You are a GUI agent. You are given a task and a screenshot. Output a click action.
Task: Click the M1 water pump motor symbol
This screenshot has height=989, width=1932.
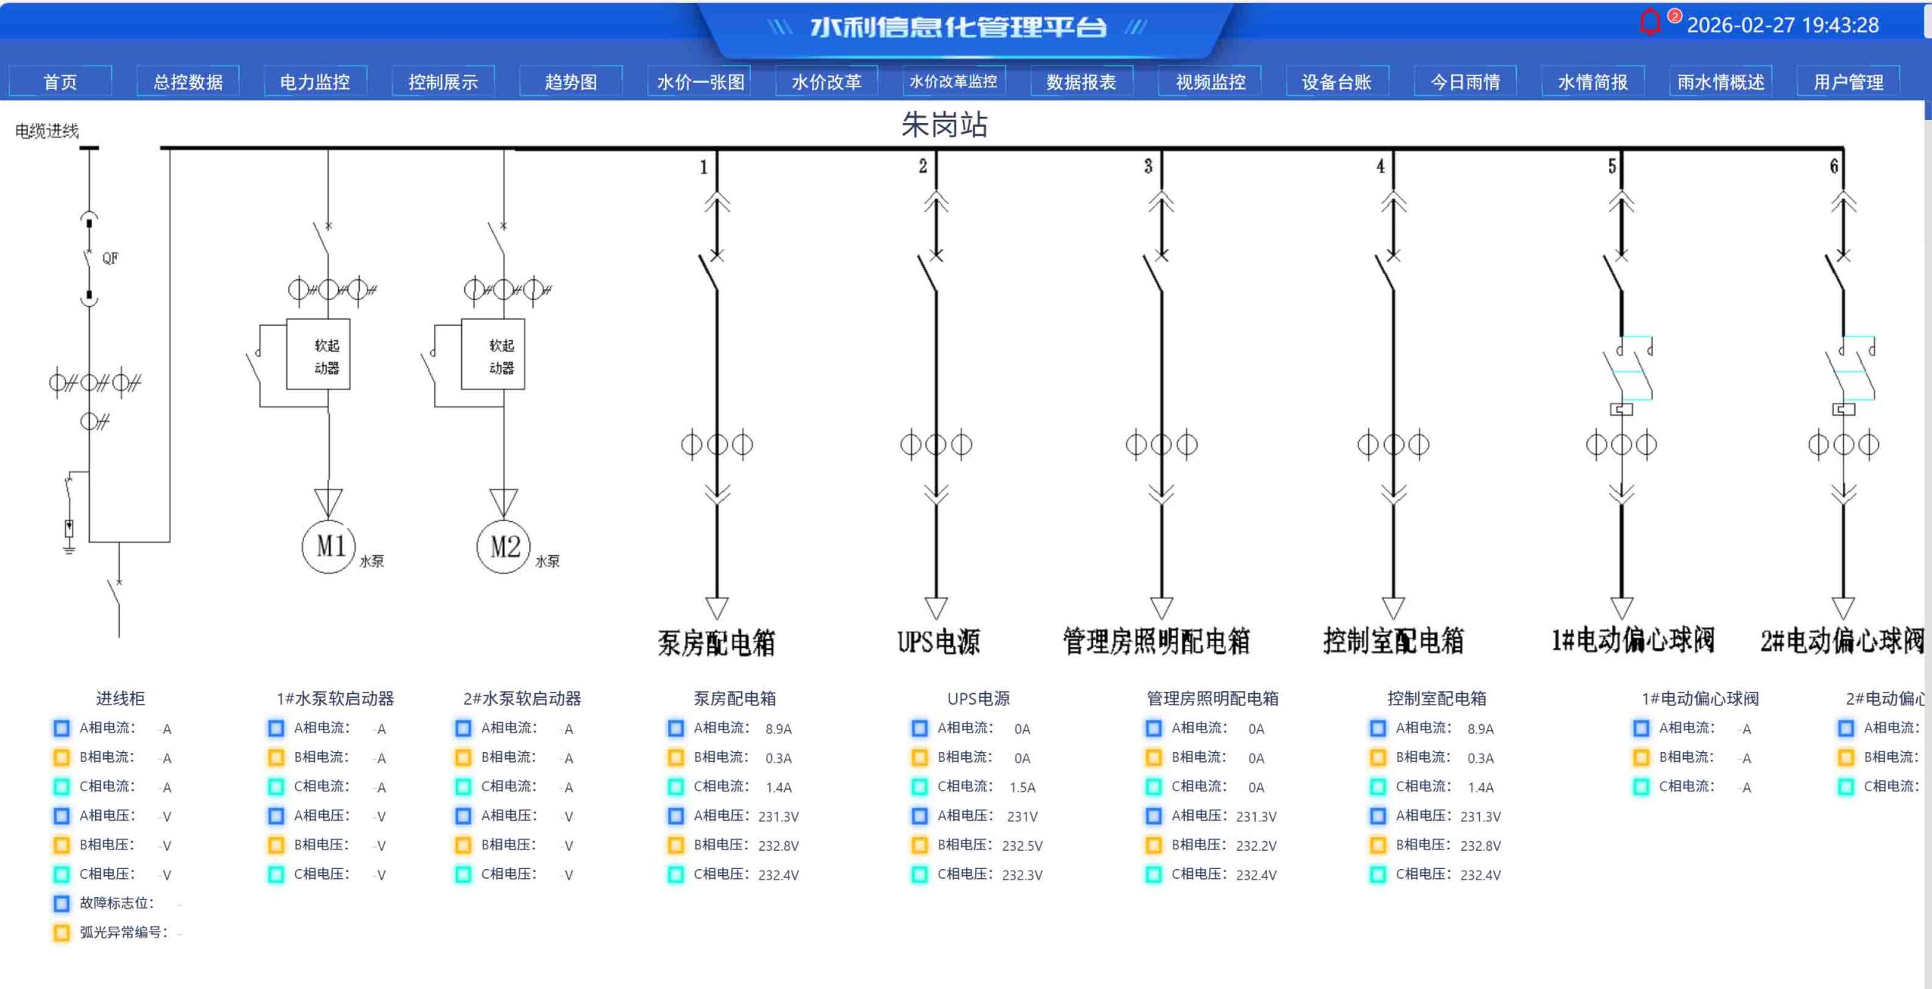(328, 546)
